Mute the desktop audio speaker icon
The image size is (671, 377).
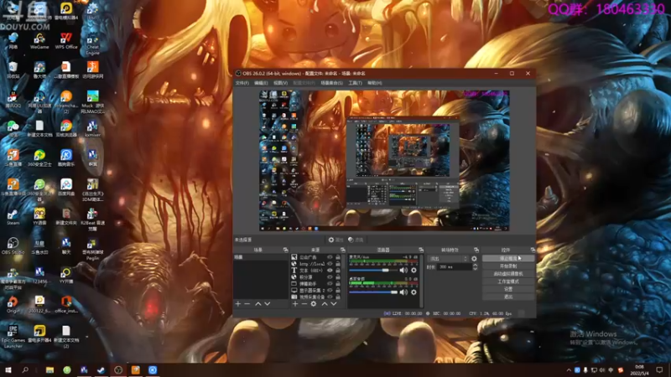pyautogui.click(x=403, y=292)
